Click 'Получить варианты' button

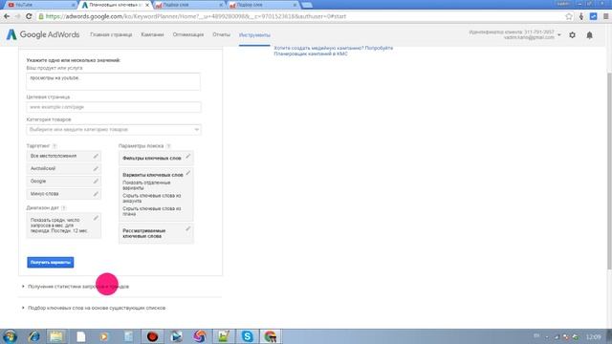click(51, 262)
